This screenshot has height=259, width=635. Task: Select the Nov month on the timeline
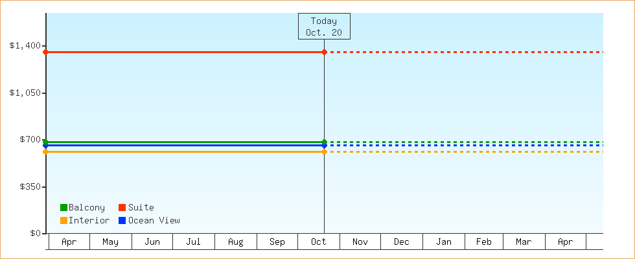click(360, 242)
